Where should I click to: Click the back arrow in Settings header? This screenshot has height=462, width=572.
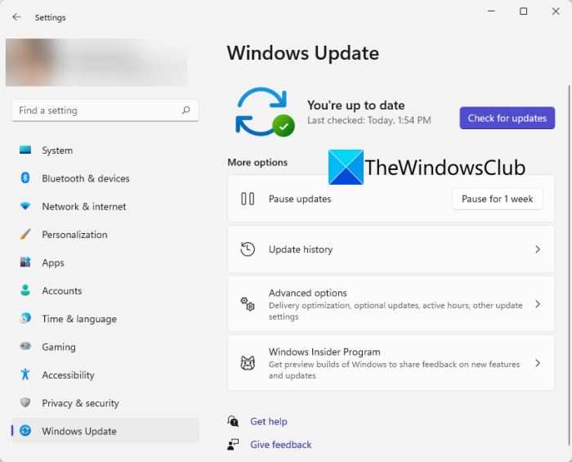tap(17, 17)
